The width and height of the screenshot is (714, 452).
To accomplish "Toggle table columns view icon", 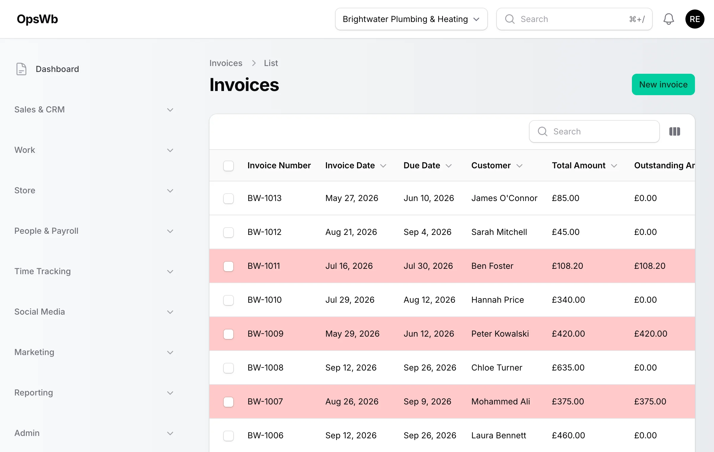I will (674, 131).
